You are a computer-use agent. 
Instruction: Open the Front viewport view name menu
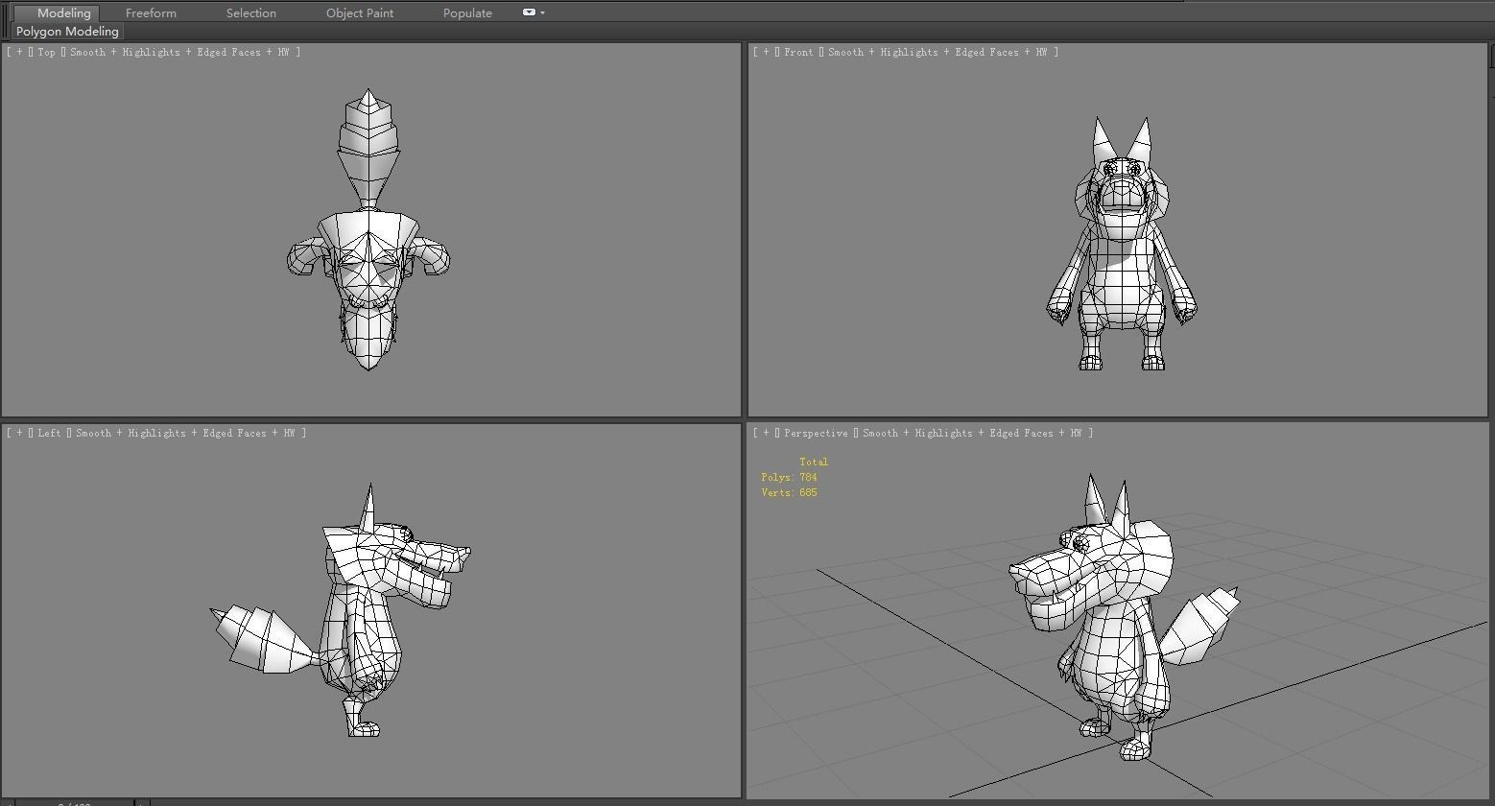[x=798, y=52]
